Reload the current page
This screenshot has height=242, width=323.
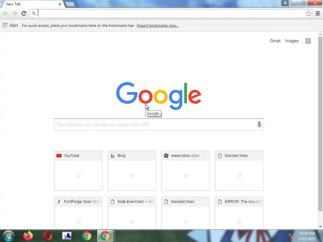tap(24, 13)
